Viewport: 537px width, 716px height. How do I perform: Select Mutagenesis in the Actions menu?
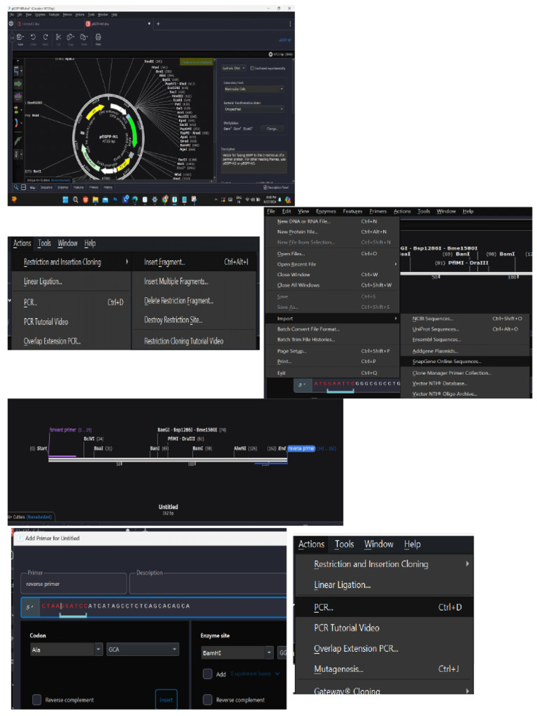[384, 669]
